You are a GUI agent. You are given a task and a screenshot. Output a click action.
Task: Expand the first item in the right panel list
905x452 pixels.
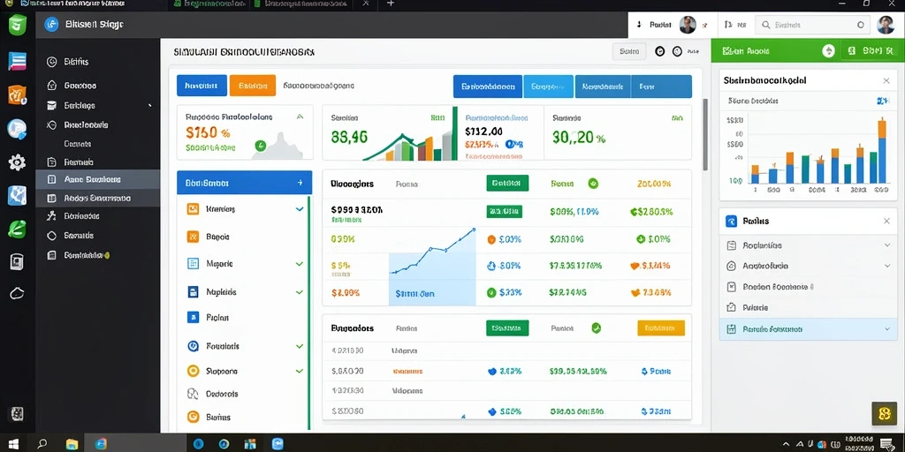pyautogui.click(x=887, y=245)
